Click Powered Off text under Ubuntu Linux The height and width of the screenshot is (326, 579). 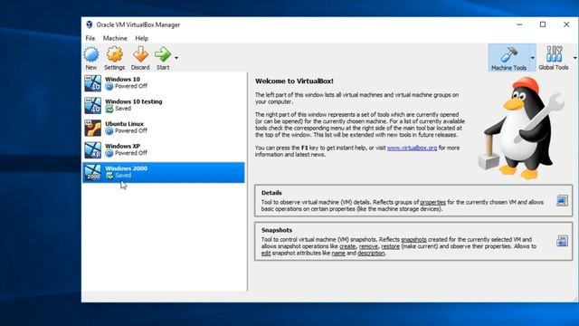(131, 130)
